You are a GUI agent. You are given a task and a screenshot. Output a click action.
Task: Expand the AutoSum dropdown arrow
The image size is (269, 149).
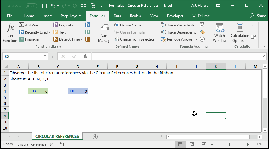[44, 25]
